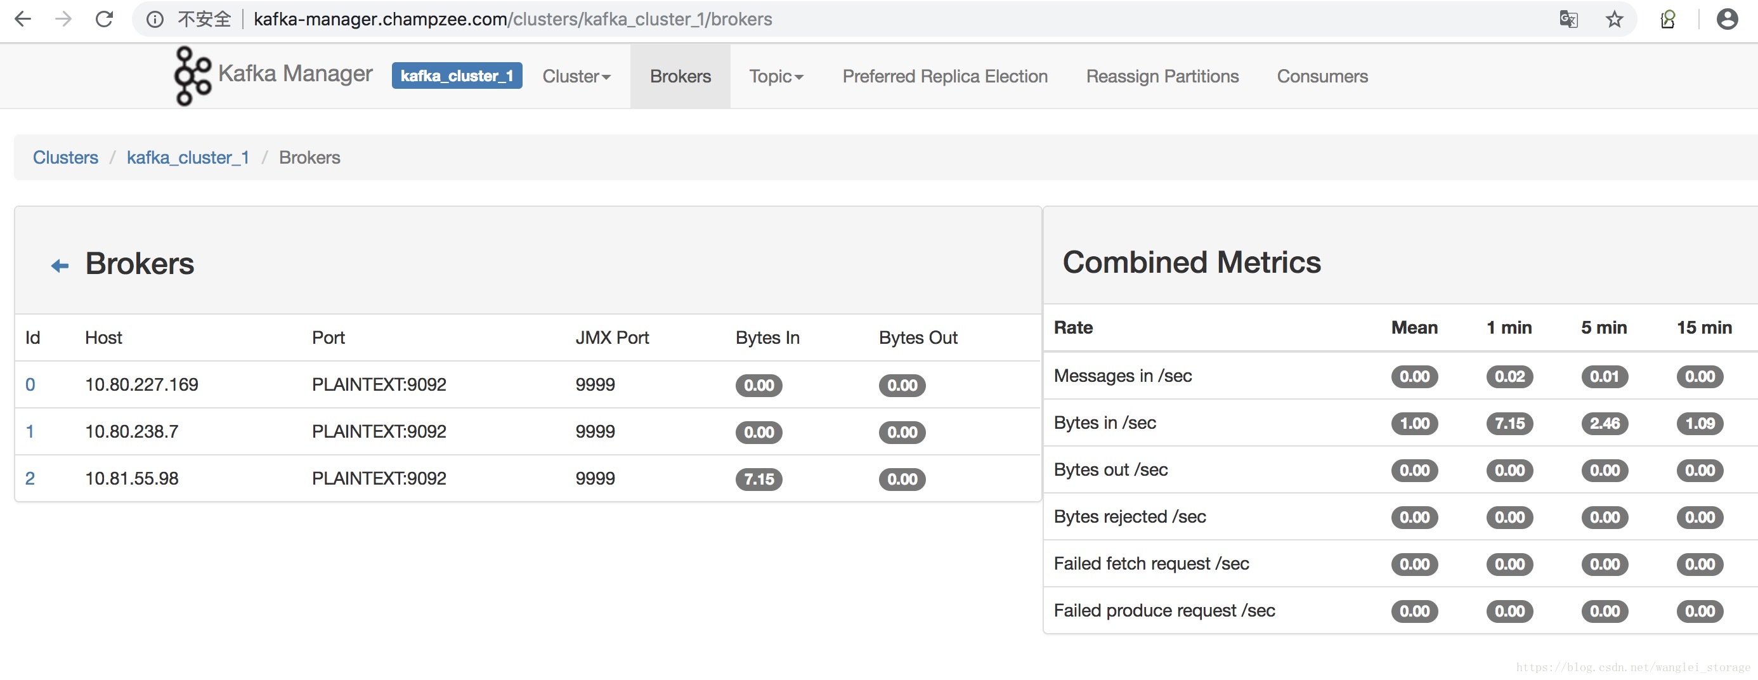Select host 10.80.227.169 cell
Image resolution: width=1758 pixels, height=680 pixels.
[141, 384]
